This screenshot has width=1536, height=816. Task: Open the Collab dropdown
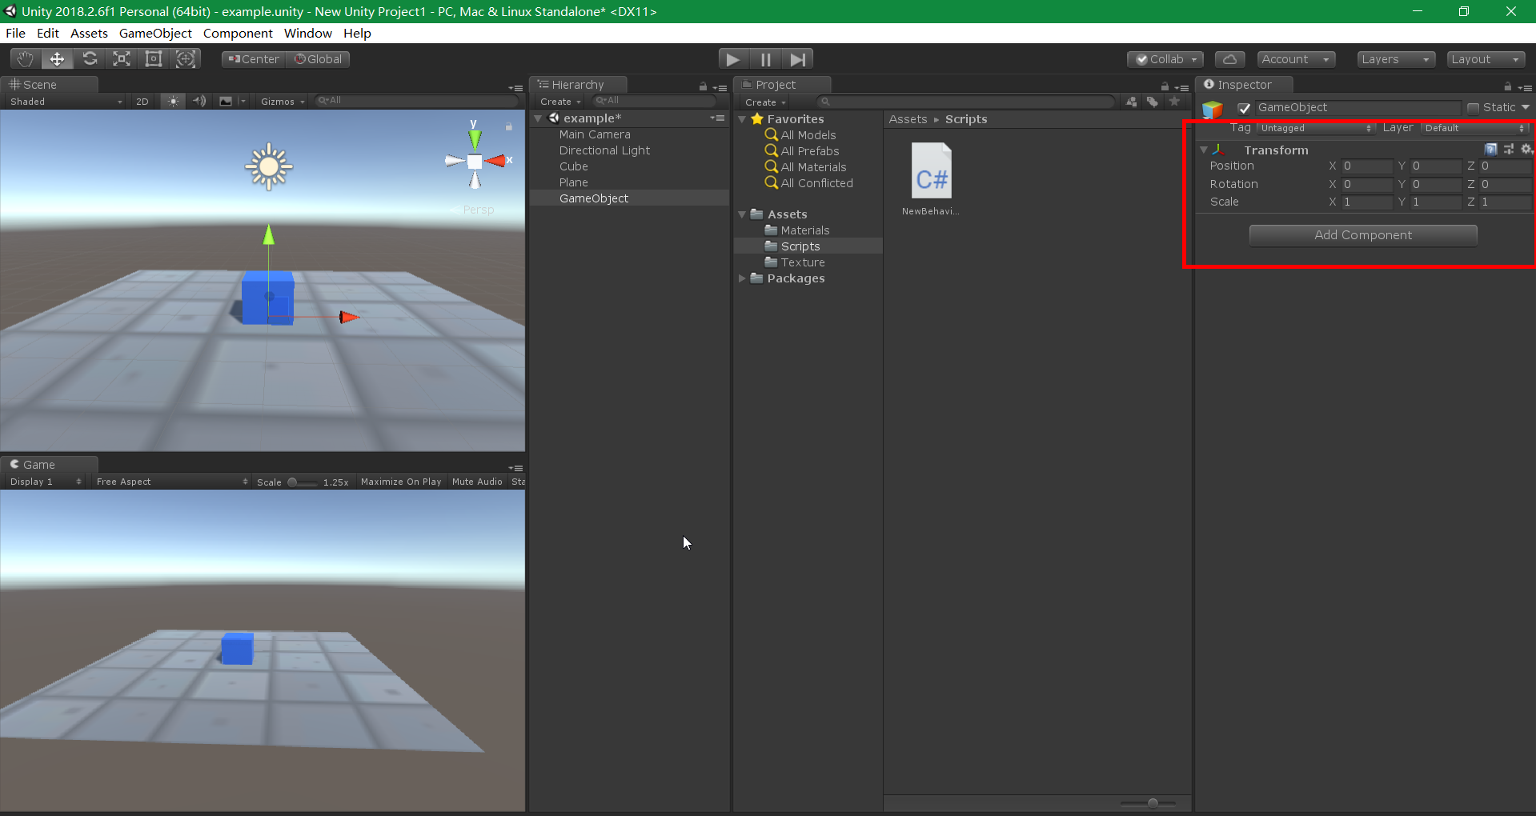[x=1165, y=59]
